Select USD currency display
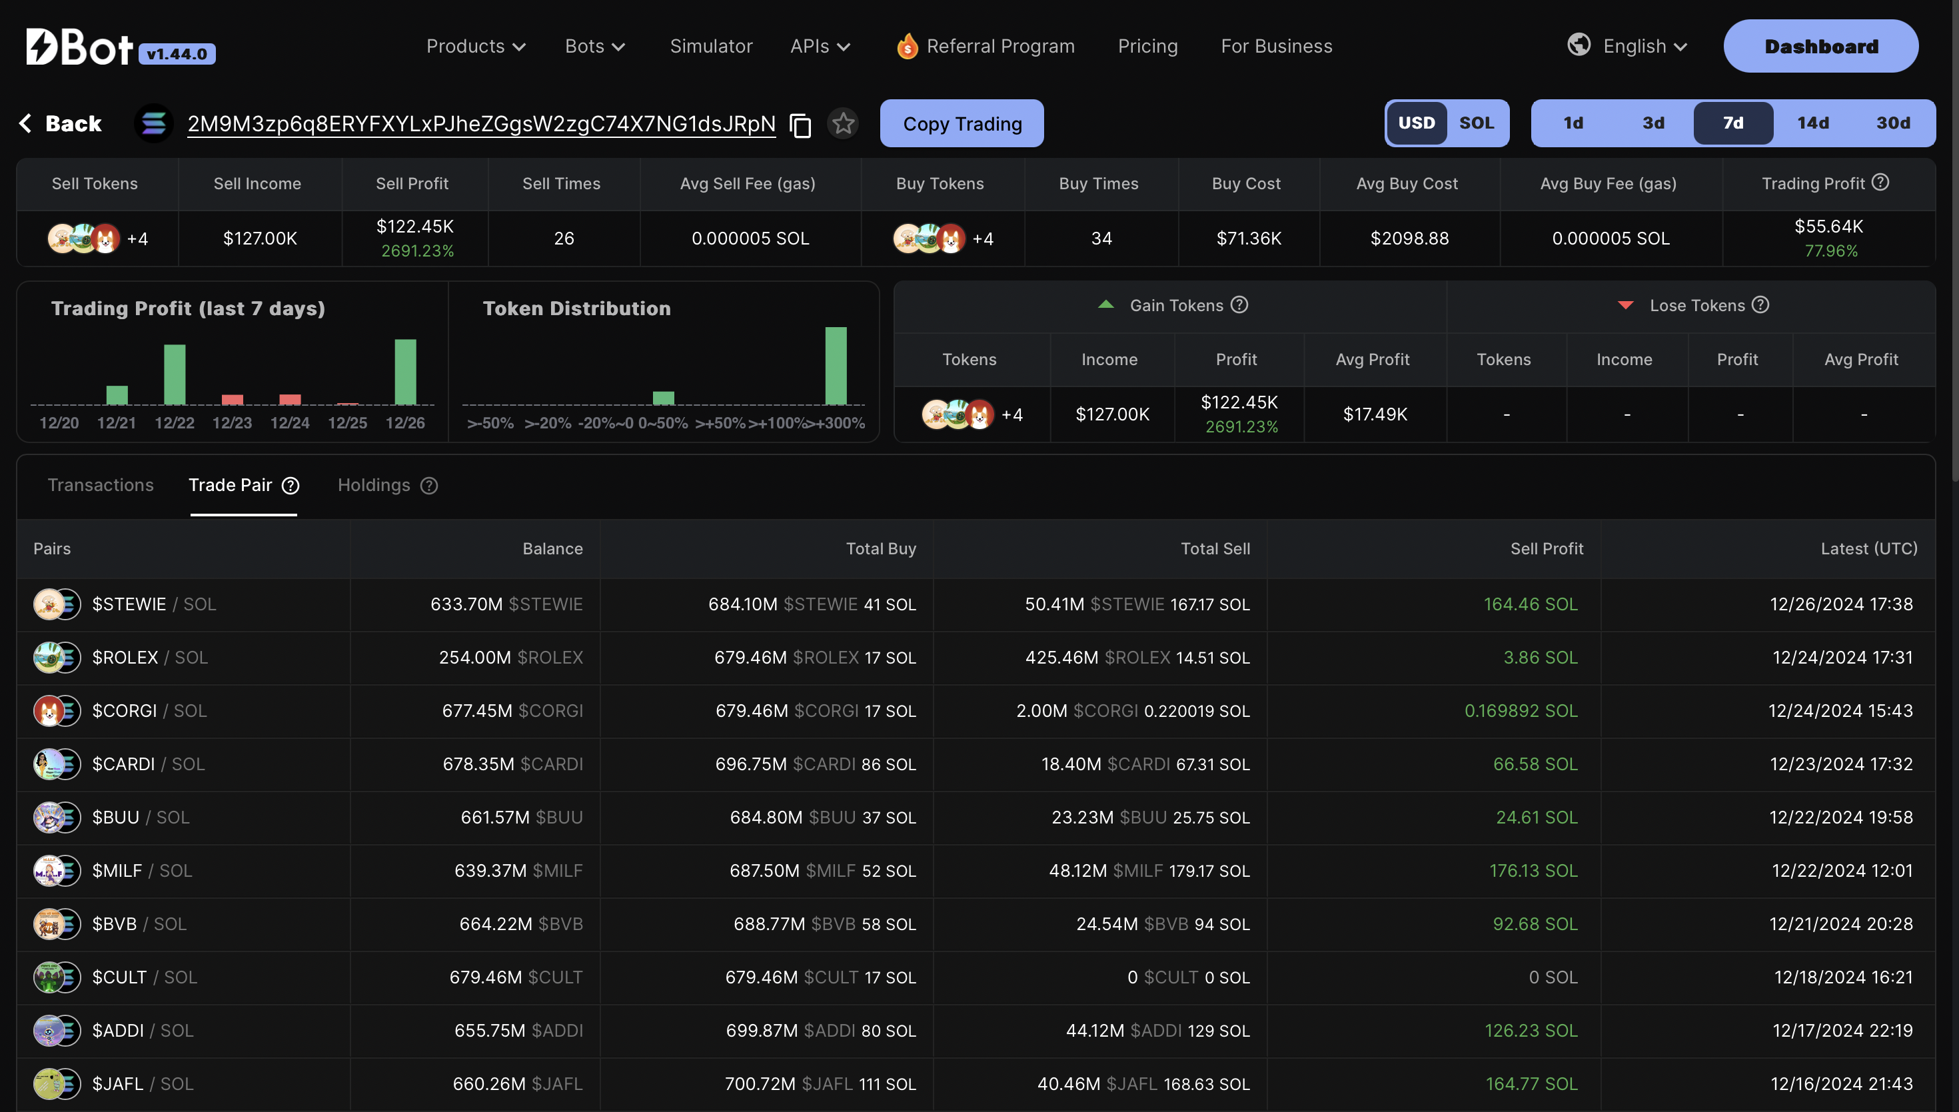This screenshot has height=1112, width=1959. (1416, 123)
